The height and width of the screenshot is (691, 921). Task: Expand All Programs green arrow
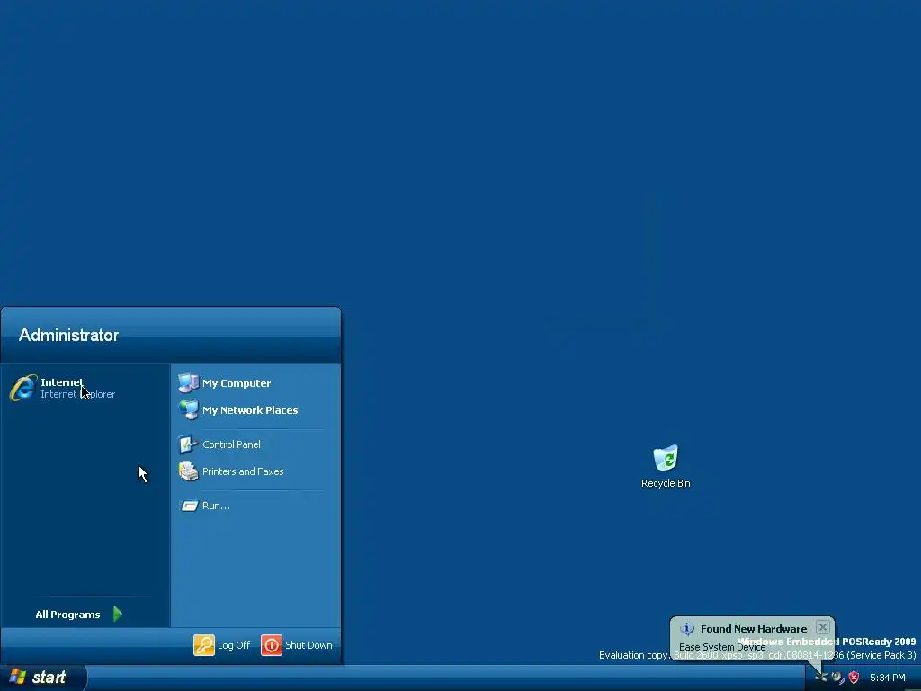coord(118,614)
